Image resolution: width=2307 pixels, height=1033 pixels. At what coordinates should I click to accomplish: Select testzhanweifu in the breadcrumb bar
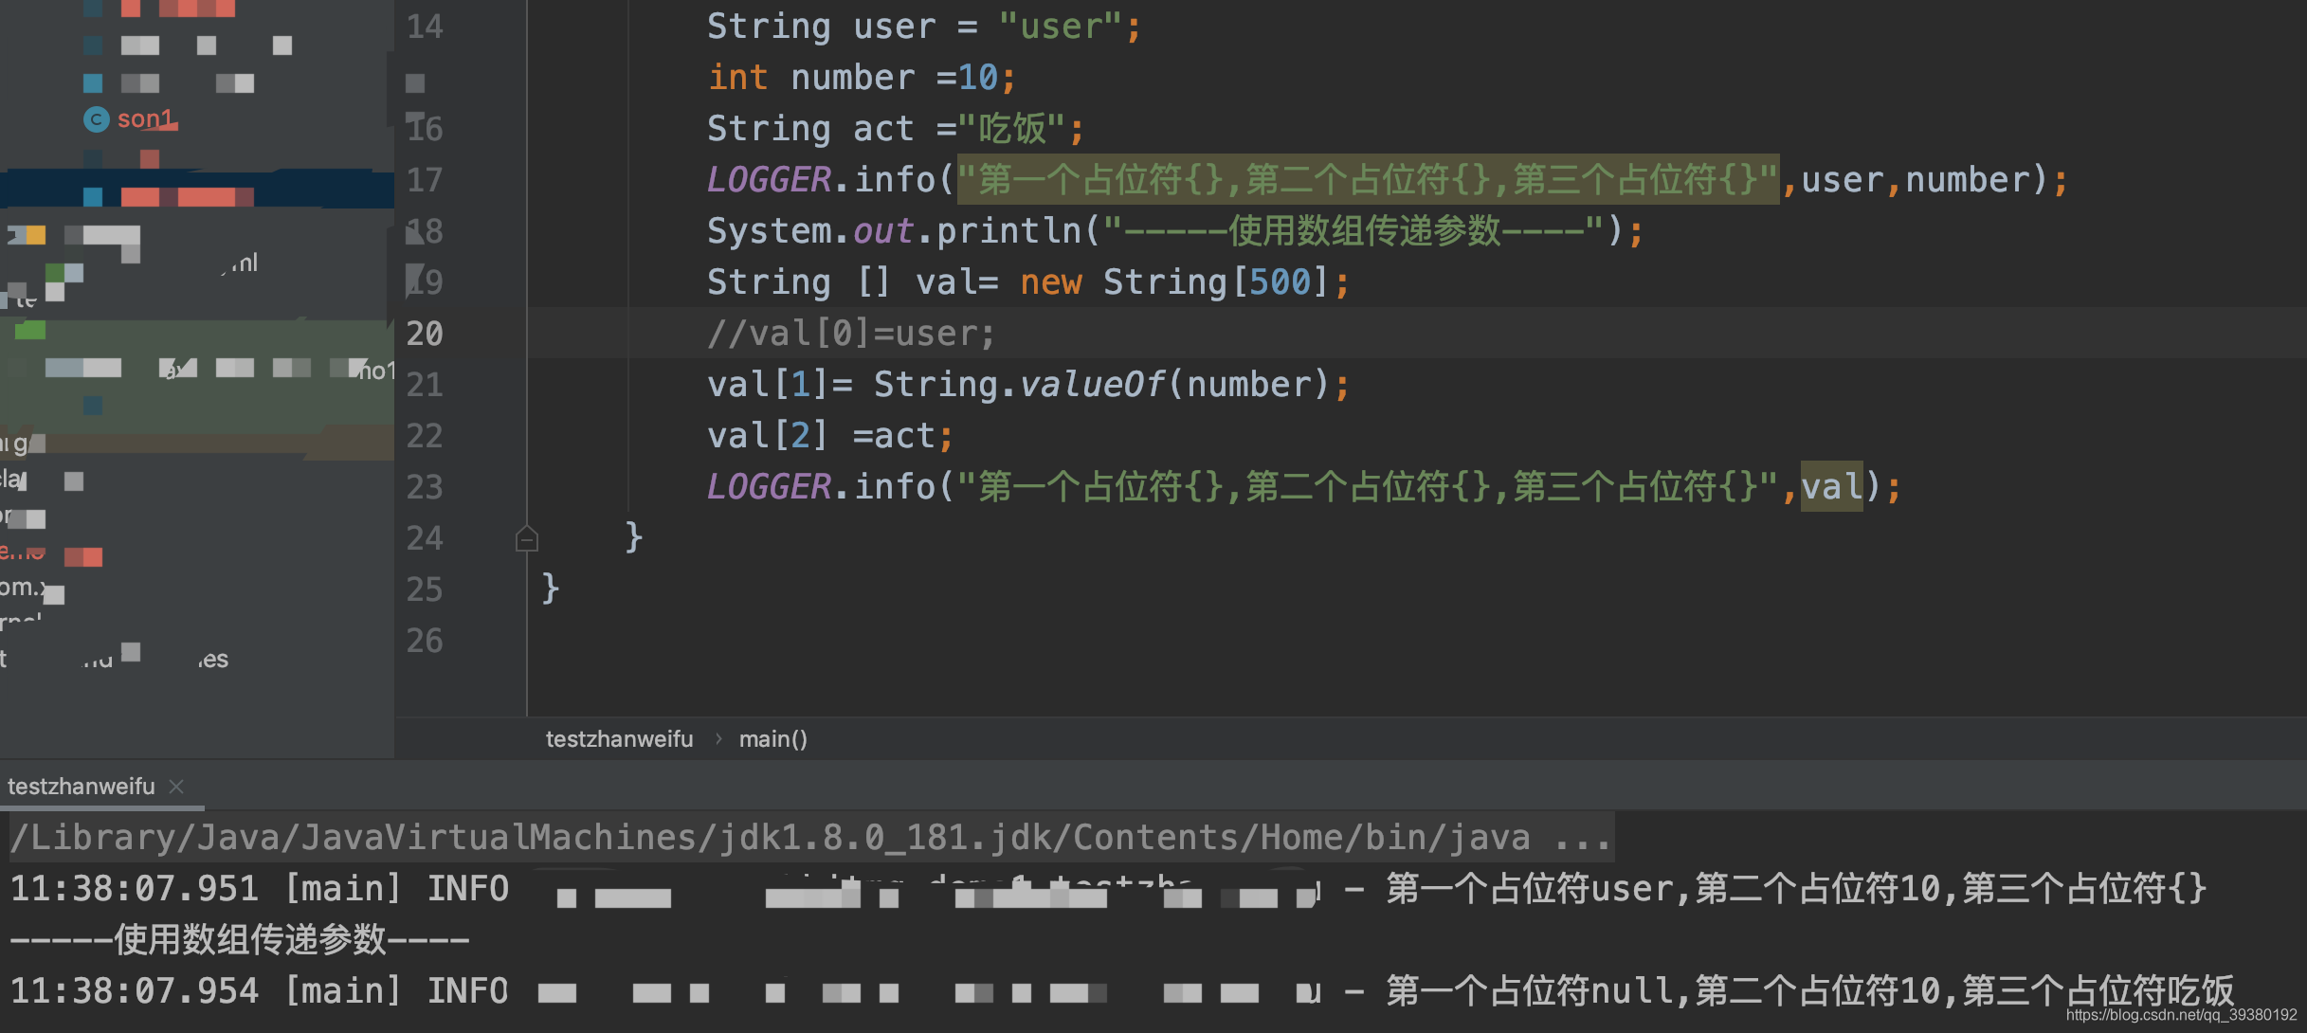click(x=619, y=739)
